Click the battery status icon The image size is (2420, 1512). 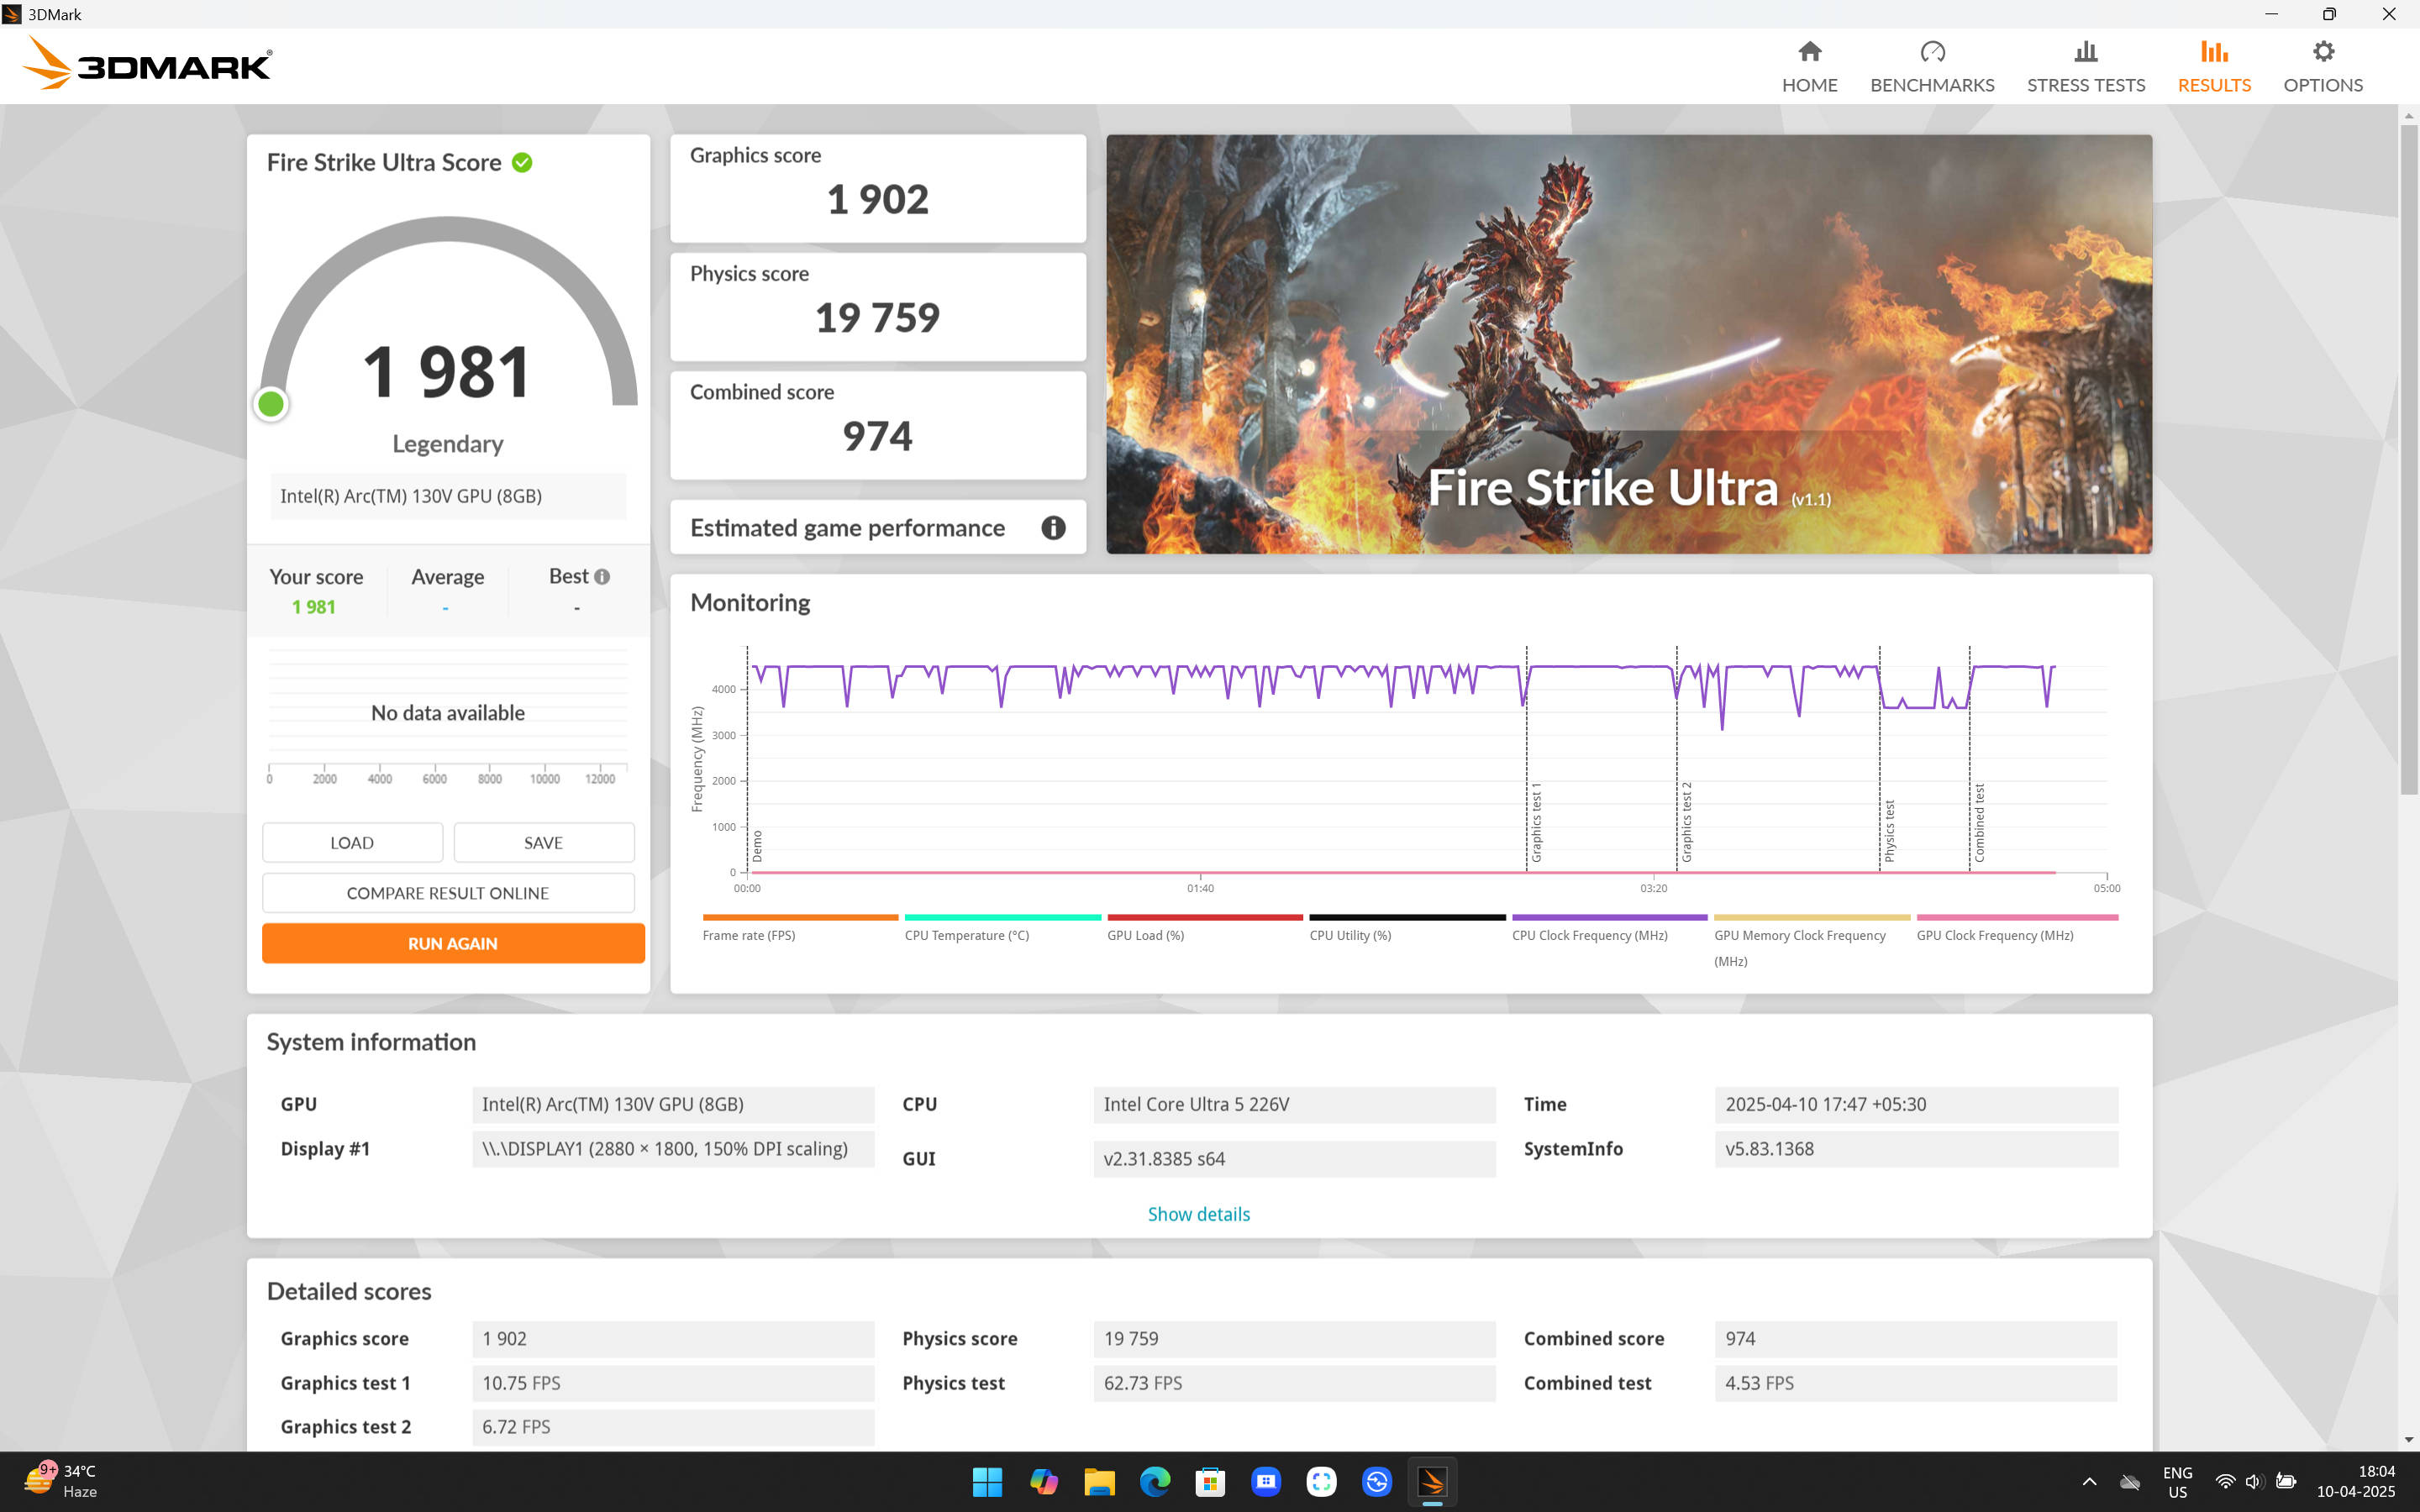(2286, 1481)
